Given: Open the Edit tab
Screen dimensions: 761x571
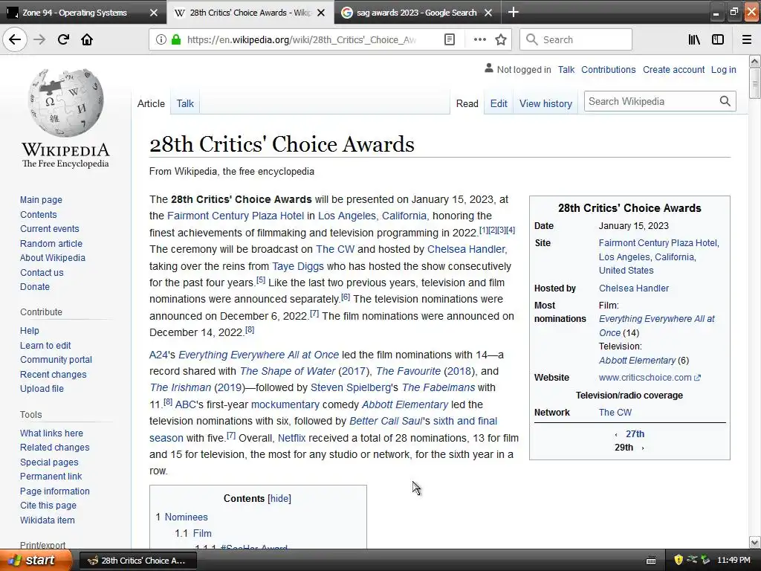Looking at the screenshot, I should tap(499, 103).
